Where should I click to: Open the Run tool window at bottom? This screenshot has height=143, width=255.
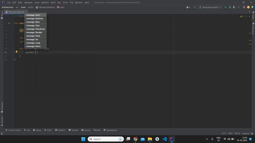click(27, 130)
